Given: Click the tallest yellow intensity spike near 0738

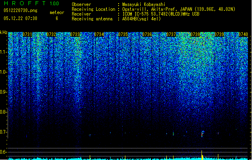Looking at the screenshot, I should click(202, 155).
